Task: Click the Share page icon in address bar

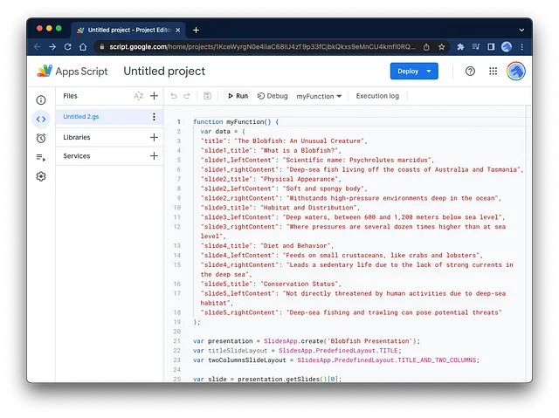Action: pos(426,46)
